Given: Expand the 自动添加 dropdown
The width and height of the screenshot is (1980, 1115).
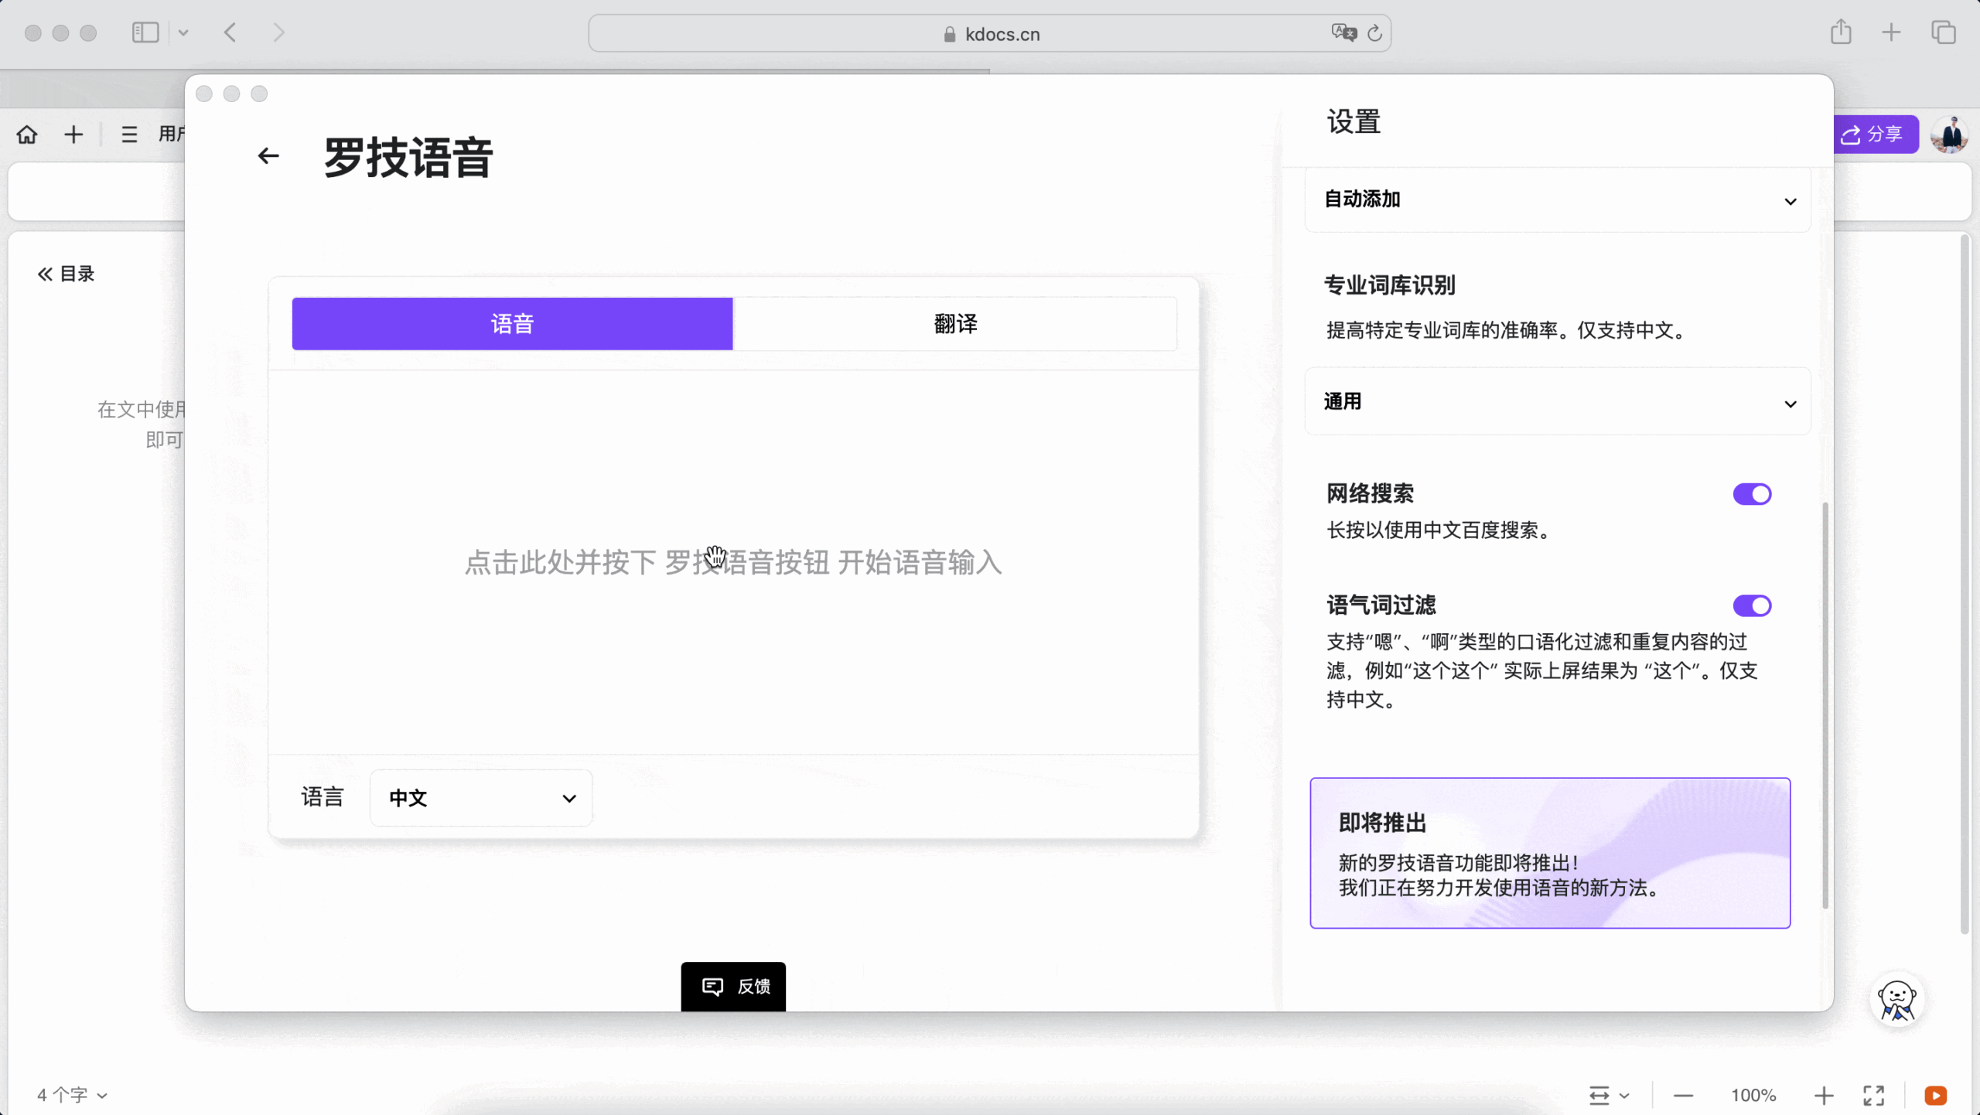Looking at the screenshot, I should pos(1556,199).
